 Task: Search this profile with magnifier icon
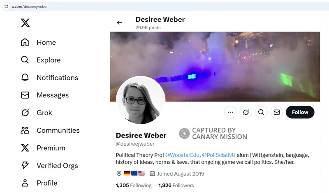tap(261, 113)
